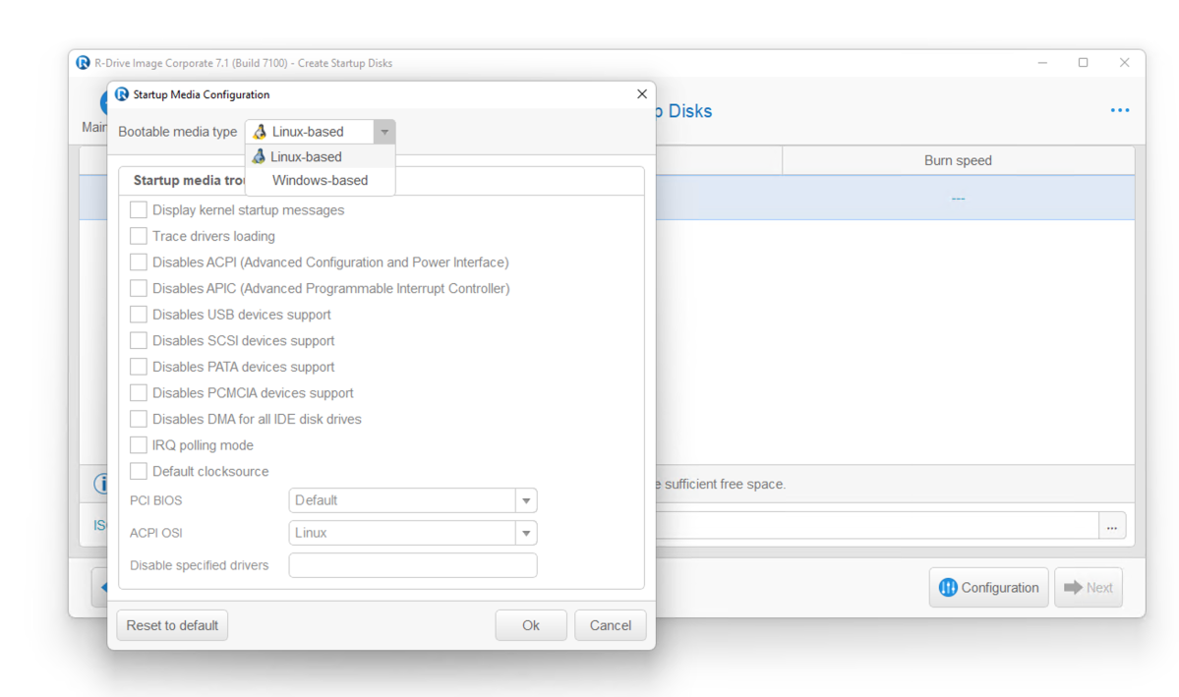
Task: Click Cancel in Startup Media Configuration
Action: click(x=610, y=625)
